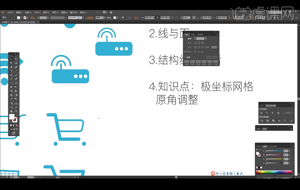
Task: Select the Direct Selection tool
Action: [x=16, y=59]
